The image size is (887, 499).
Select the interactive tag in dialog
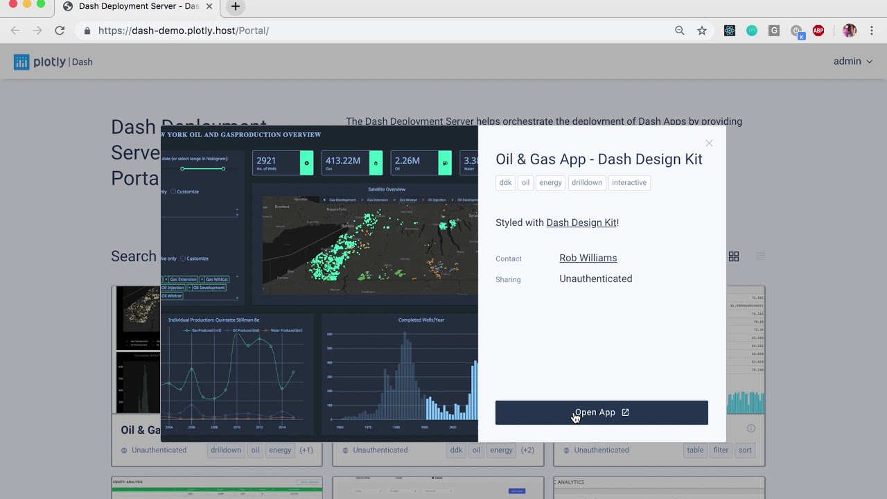click(x=629, y=183)
